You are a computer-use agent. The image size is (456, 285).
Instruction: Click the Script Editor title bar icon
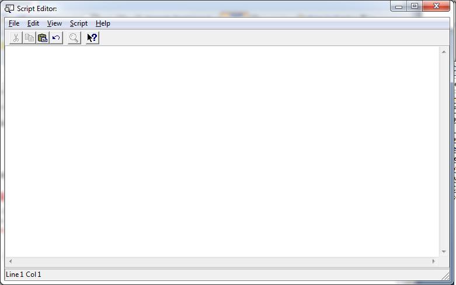point(9,9)
